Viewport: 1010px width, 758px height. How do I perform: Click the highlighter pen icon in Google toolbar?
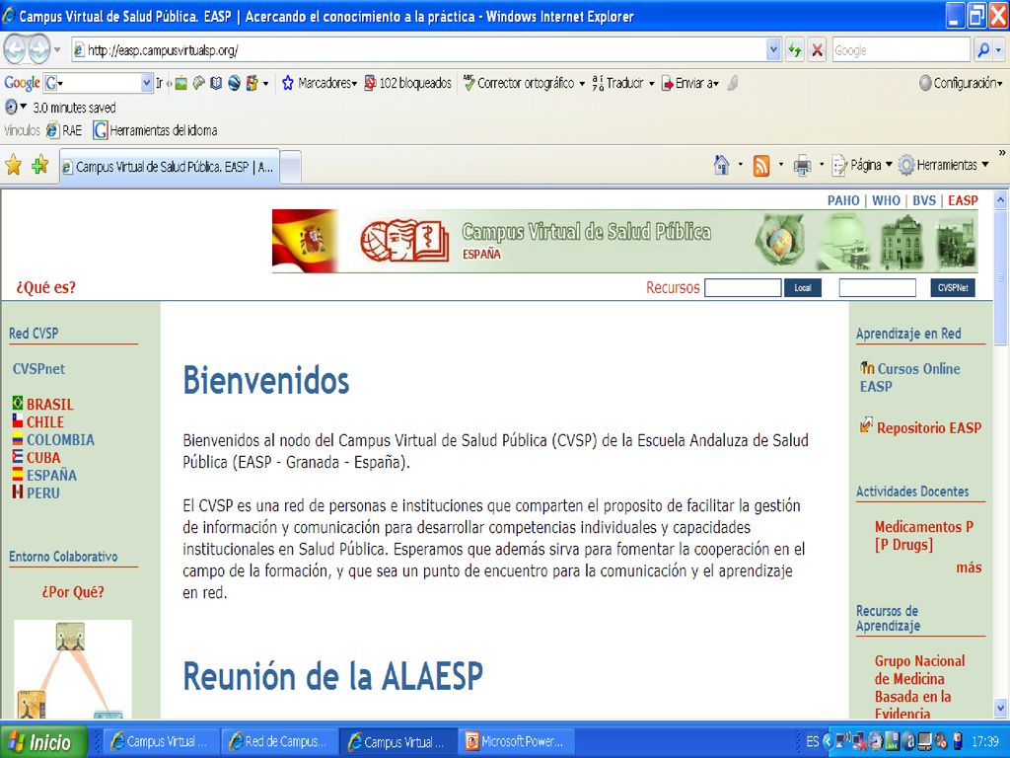click(733, 83)
